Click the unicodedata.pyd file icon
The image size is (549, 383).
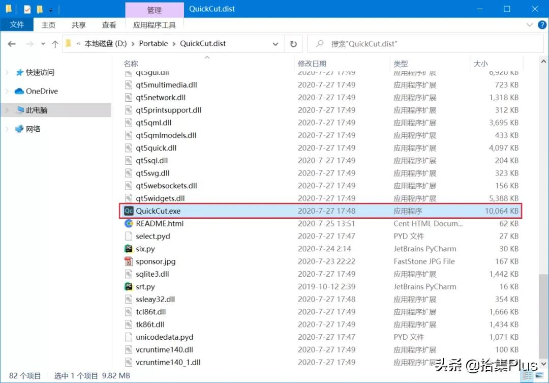pyautogui.click(x=129, y=337)
